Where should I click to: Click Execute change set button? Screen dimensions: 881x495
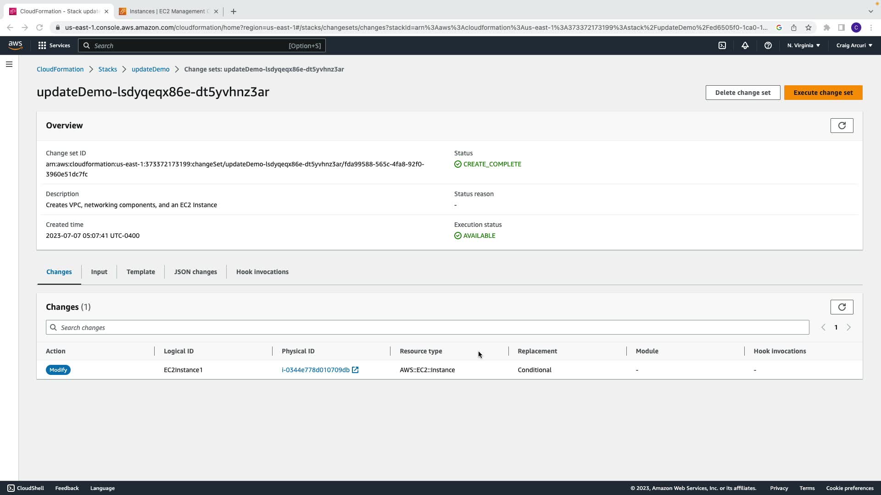pyautogui.click(x=823, y=93)
